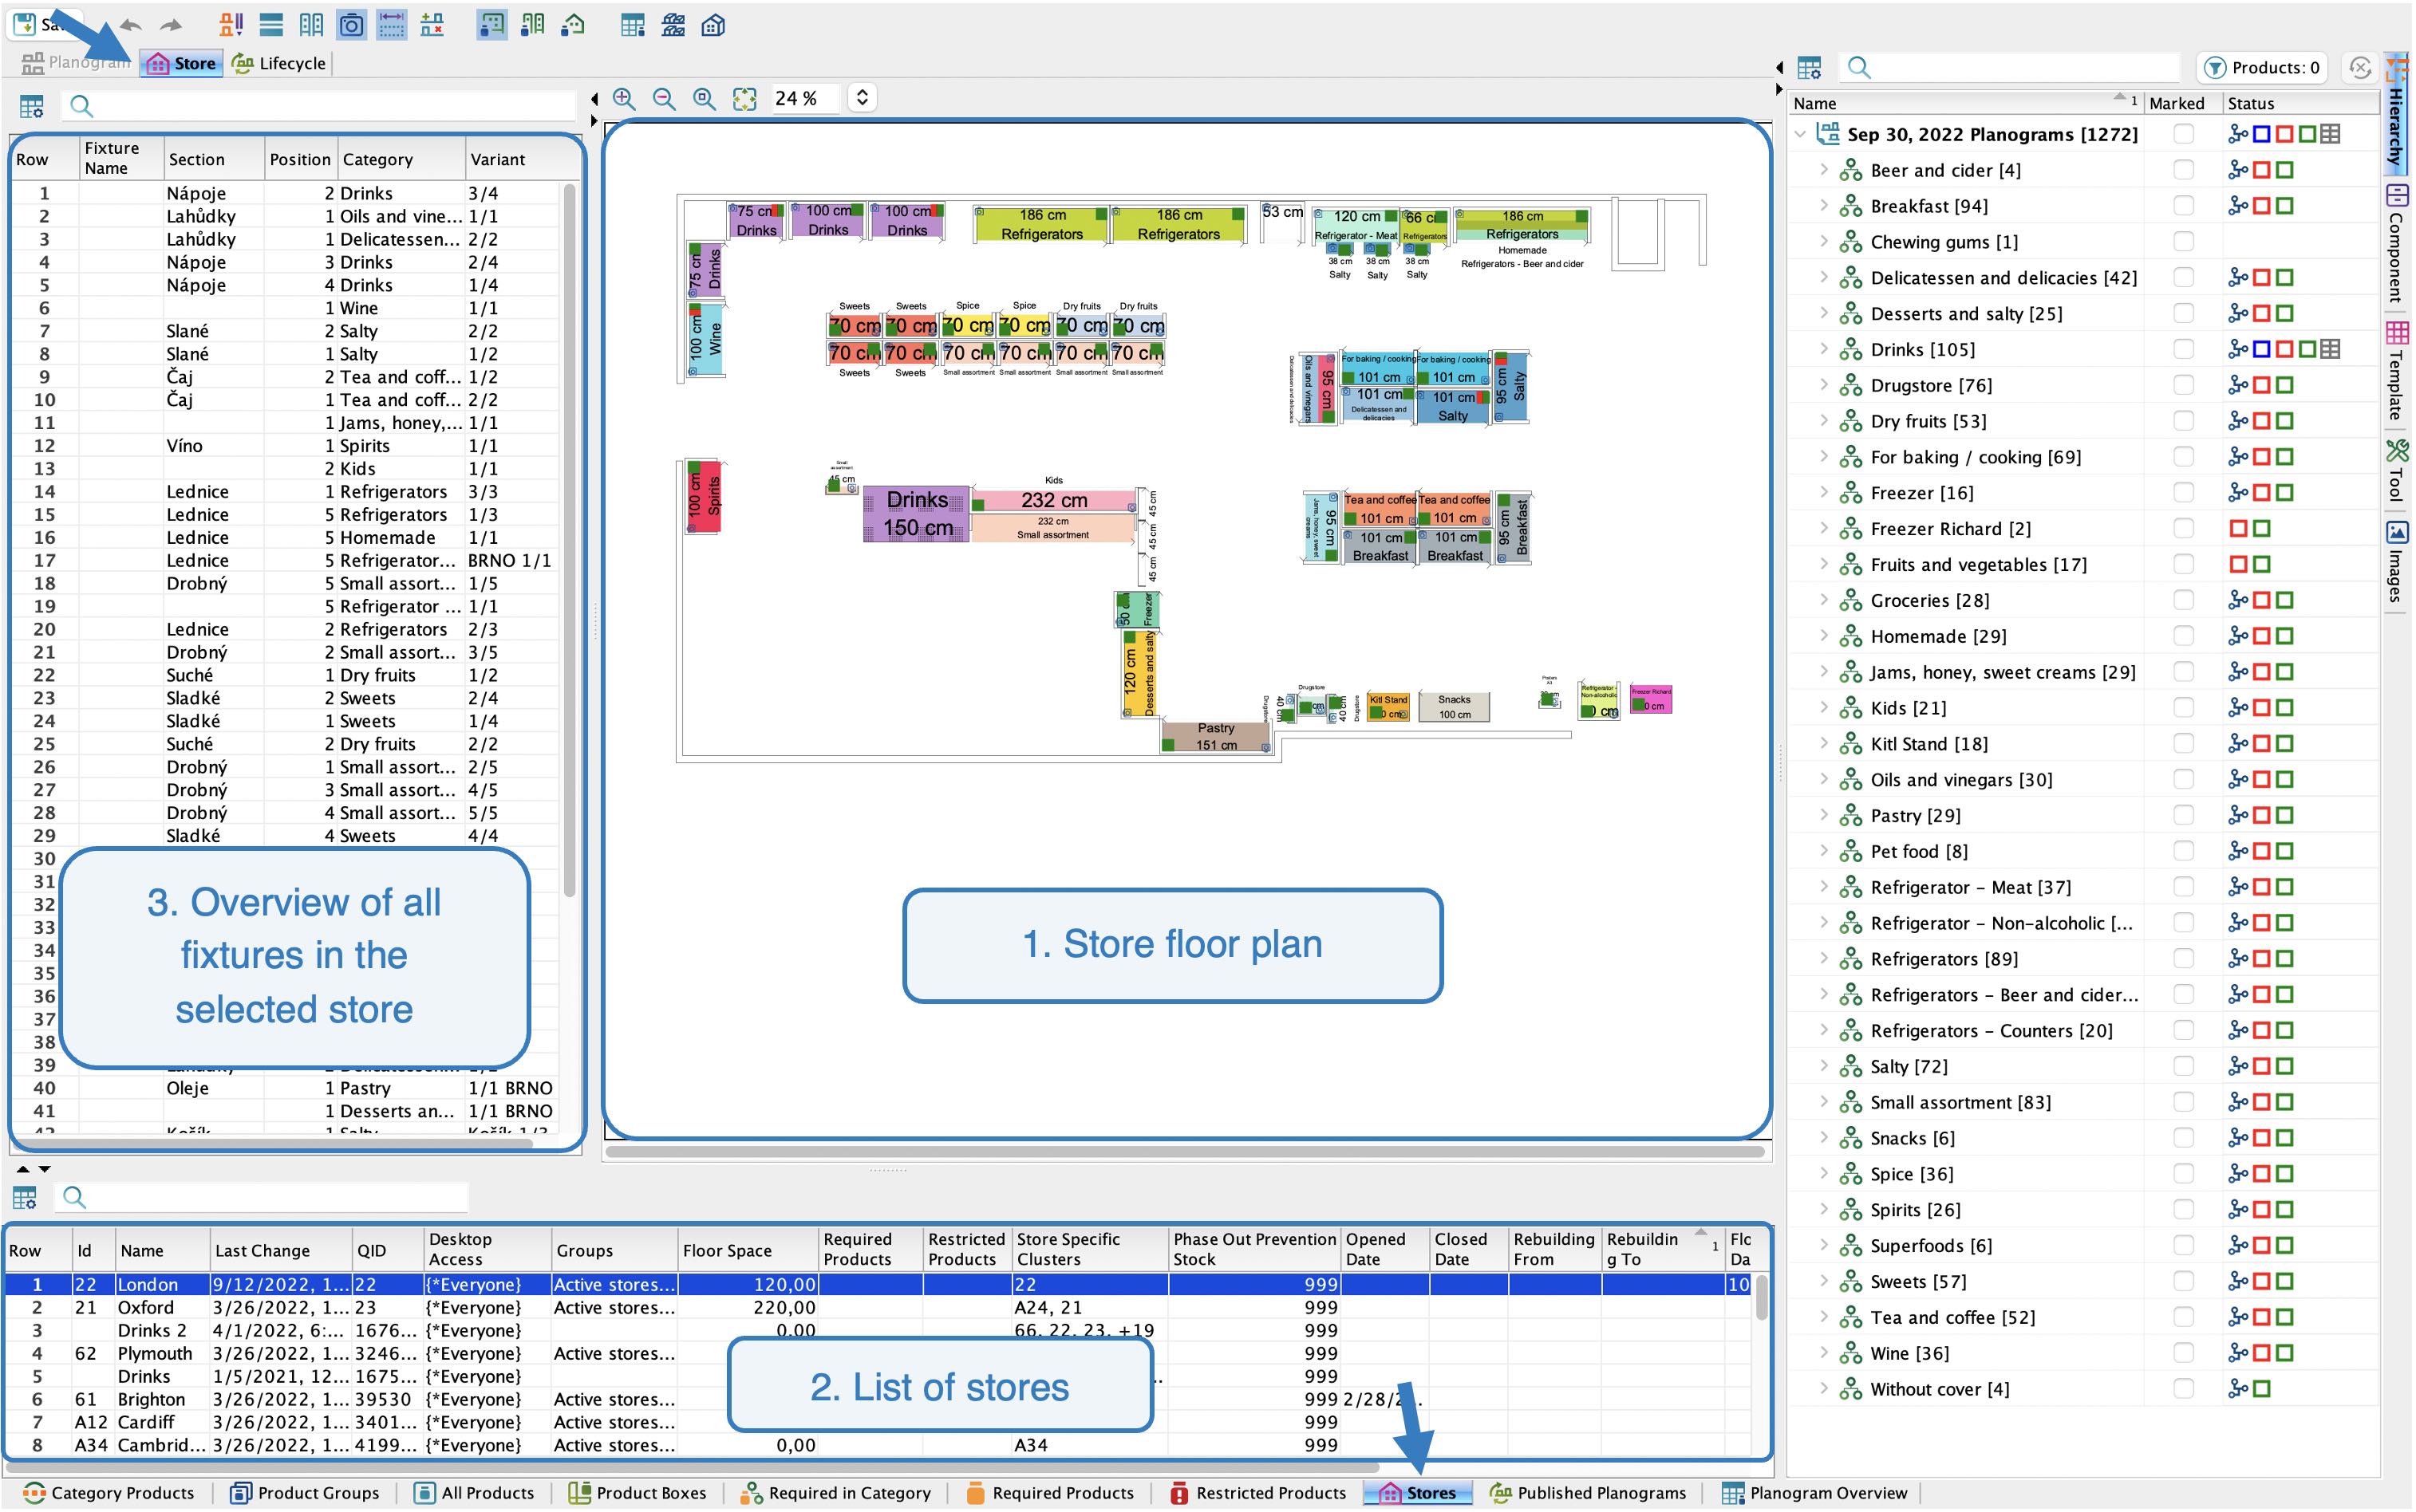Screen dimensions: 2416x1512
Task: Check Marked box for Breakfast
Action: click(x=2184, y=206)
